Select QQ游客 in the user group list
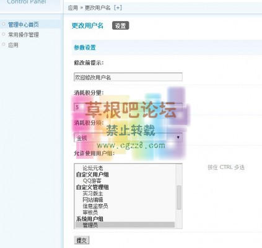 click(x=92, y=181)
